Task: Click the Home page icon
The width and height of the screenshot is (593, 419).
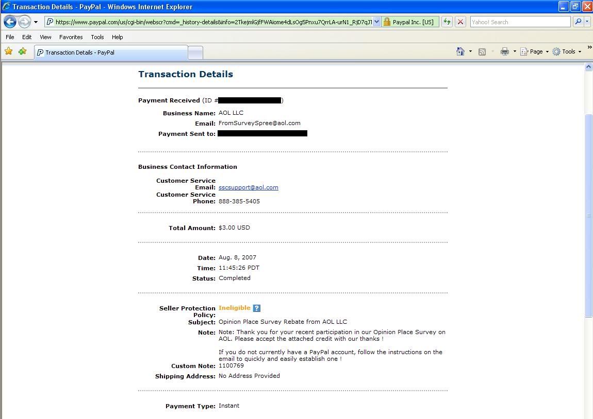Action: [x=460, y=51]
